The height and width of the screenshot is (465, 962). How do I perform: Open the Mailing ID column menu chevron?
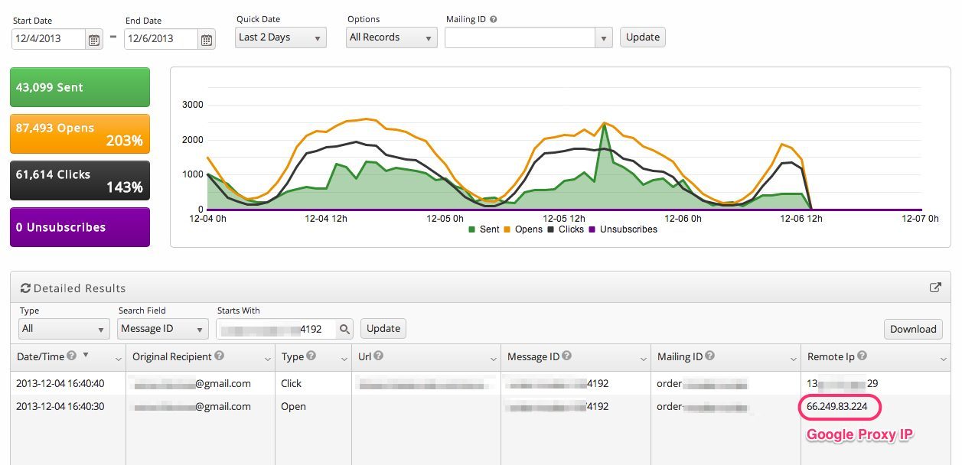pos(792,359)
